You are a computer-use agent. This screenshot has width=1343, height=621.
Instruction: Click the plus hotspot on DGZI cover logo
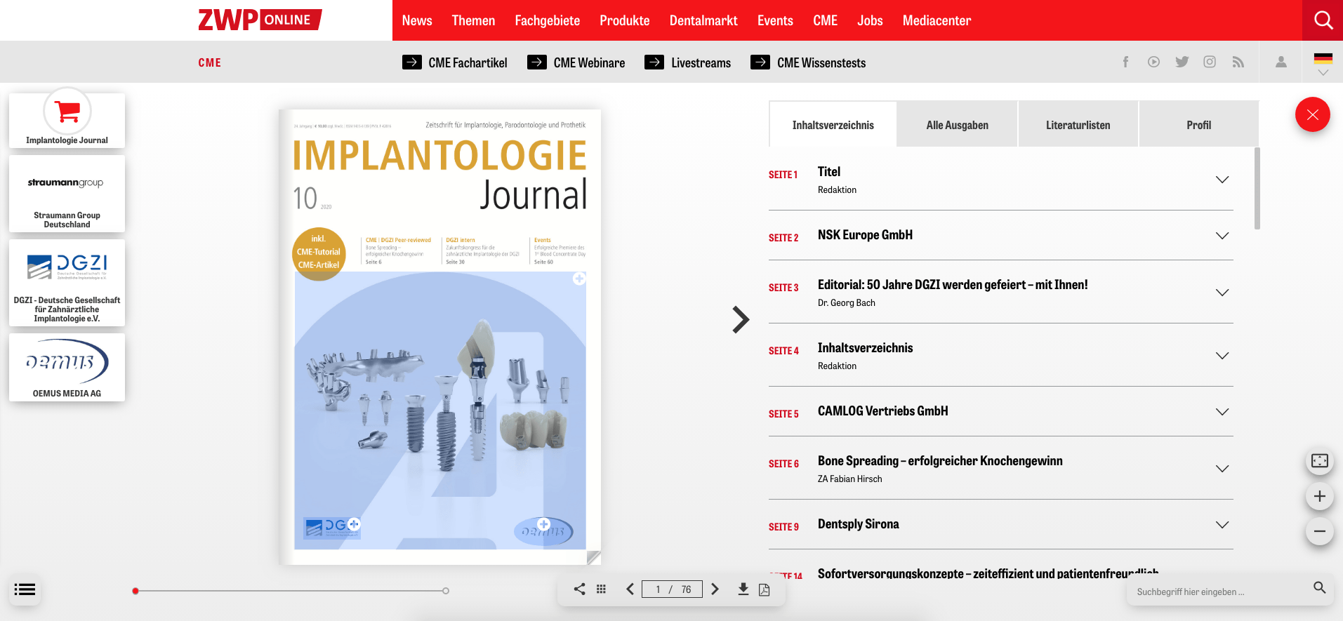coord(354,523)
